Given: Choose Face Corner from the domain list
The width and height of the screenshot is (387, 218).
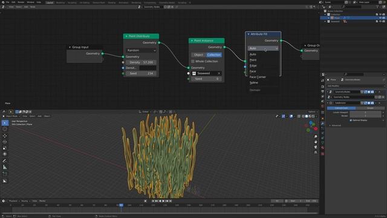Looking at the screenshot, I should 258,77.
